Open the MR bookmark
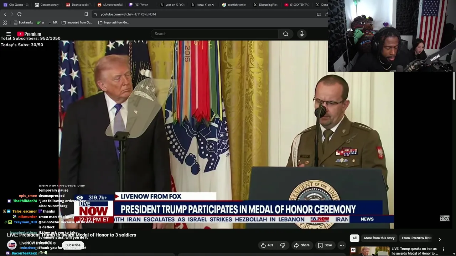 [53, 22]
